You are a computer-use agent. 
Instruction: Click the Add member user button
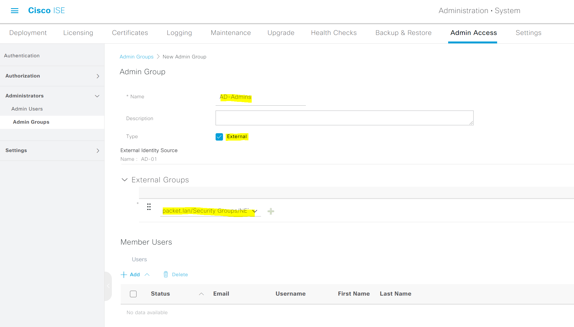pyautogui.click(x=131, y=274)
